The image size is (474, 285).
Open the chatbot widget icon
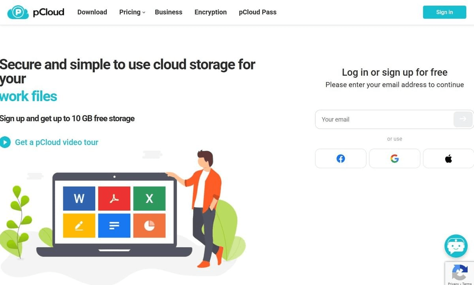click(456, 246)
